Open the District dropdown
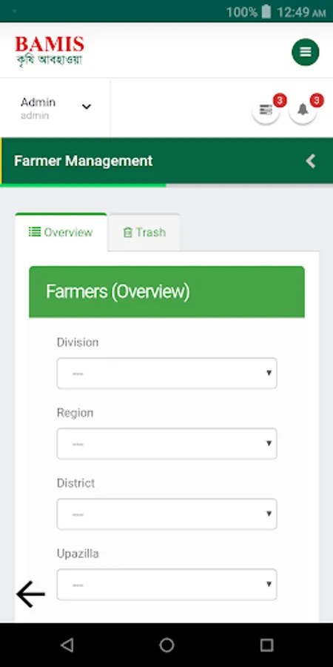The image size is (333, 667). [x=166, y=514]
